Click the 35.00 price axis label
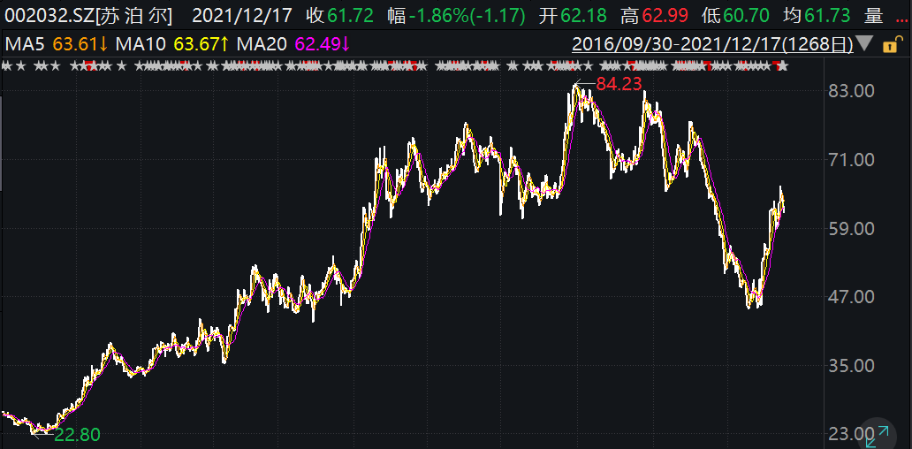The width and height of the screenshot is (912, 449). tap(852, 366)
